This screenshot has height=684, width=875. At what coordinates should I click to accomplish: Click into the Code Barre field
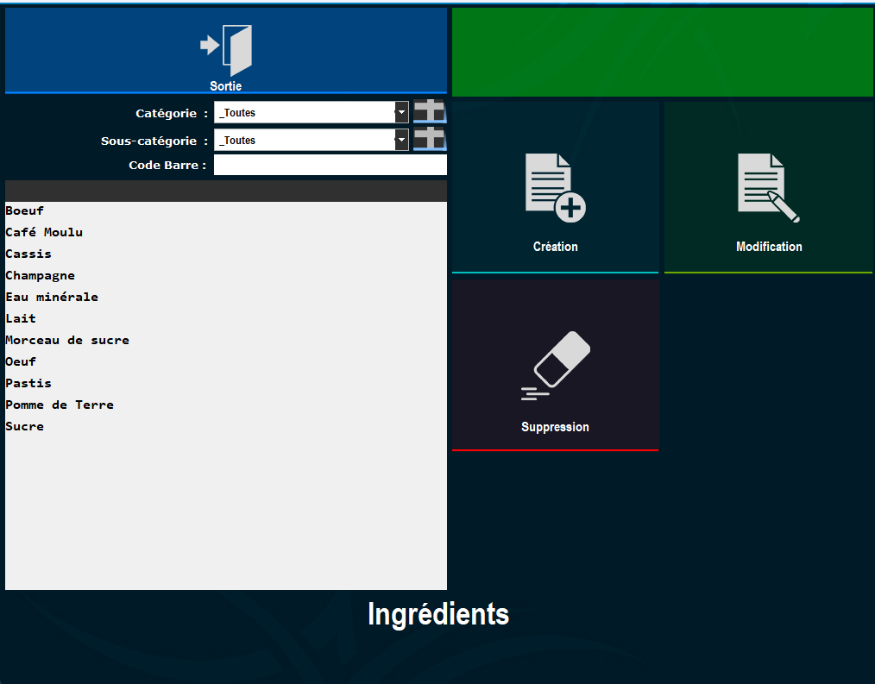330,165
